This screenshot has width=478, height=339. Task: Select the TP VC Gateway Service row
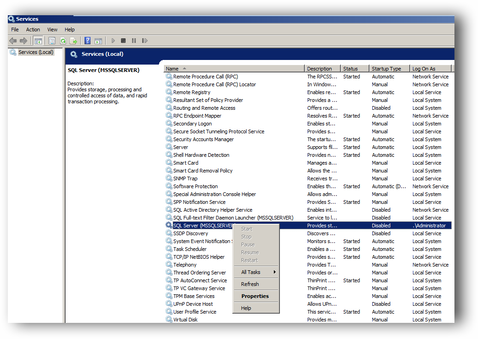308,288
